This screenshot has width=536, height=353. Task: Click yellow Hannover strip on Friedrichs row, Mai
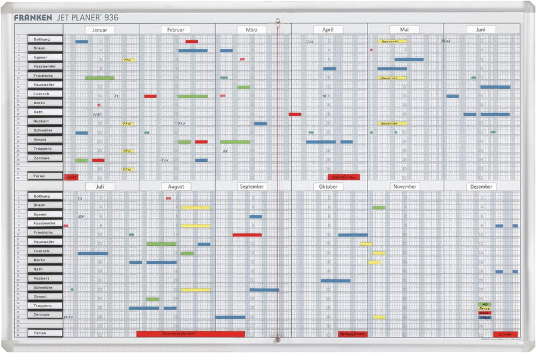(x=392, y=78)
